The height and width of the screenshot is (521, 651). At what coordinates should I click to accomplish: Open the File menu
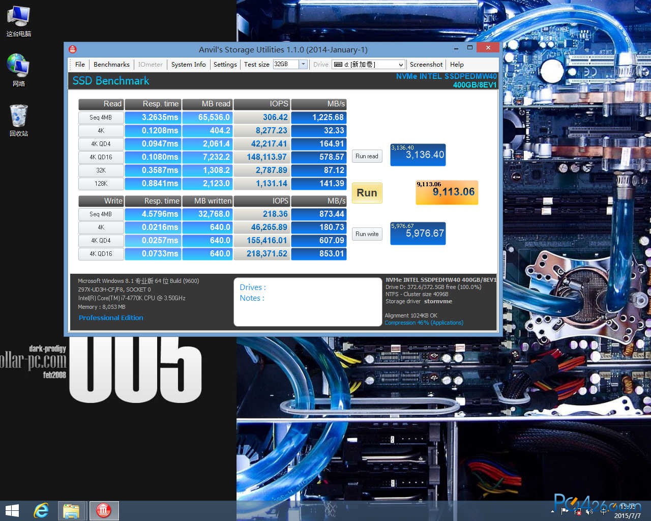click(80, 65)
